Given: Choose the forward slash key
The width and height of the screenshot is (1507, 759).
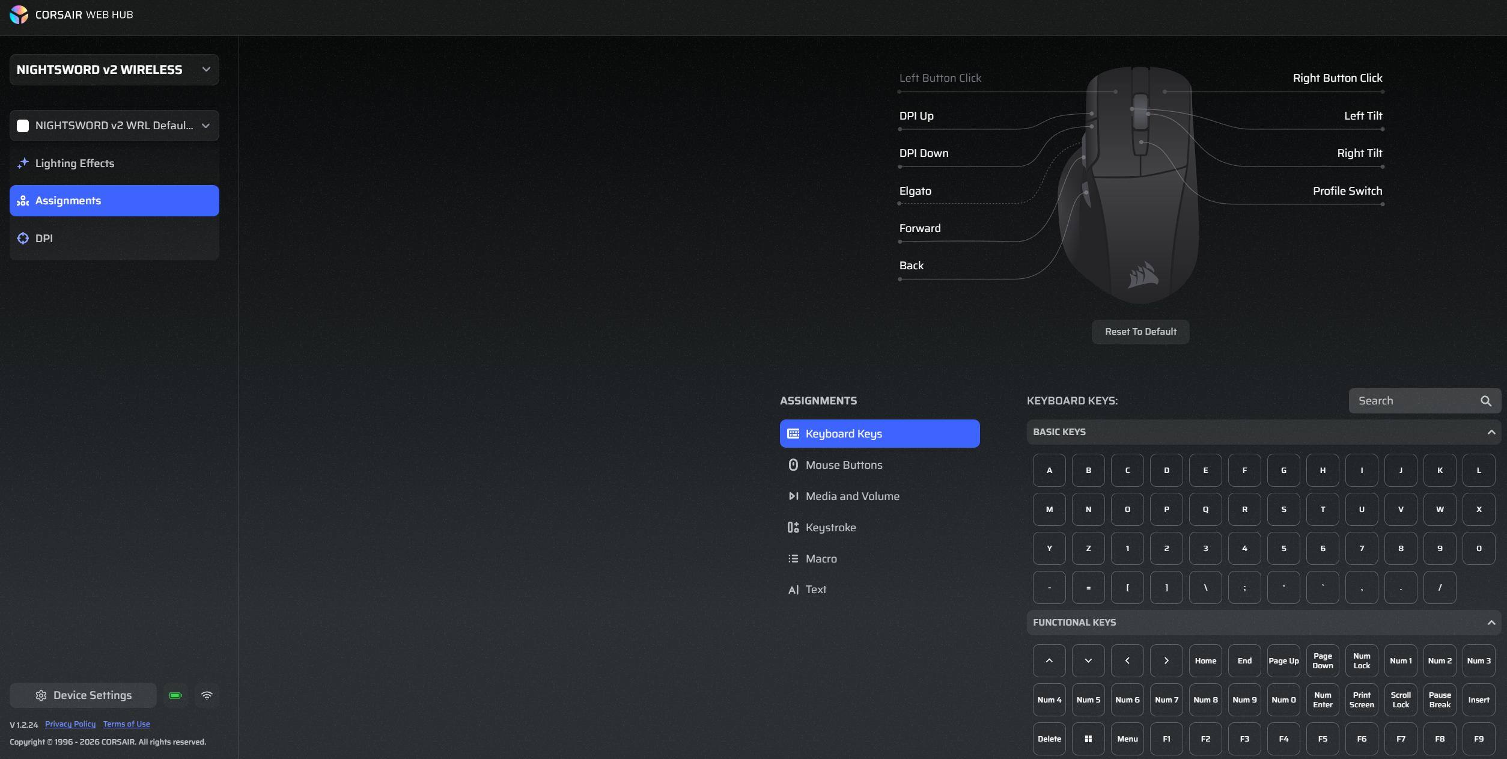Looking at the screenshot, I should 1440,587.
